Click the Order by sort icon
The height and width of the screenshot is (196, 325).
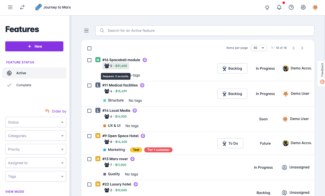47,111
